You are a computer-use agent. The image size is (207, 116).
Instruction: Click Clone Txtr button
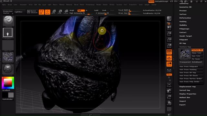point(197,53)
